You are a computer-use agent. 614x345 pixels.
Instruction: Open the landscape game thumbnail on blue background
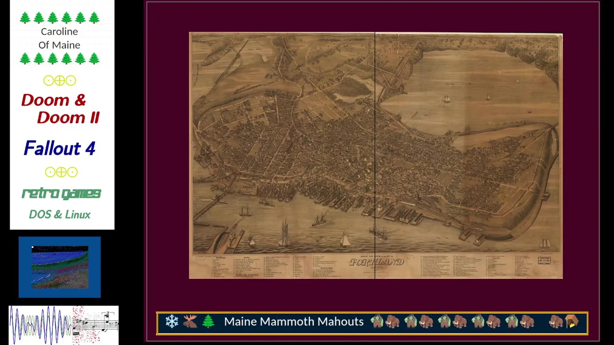(59, 267)
